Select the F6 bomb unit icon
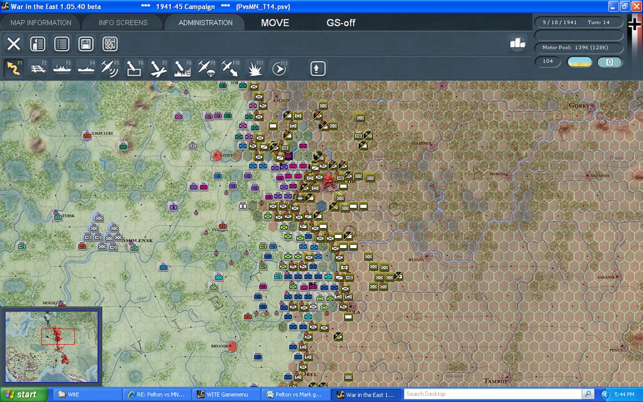Image resolution: width=643 pixels, height=402 pixels. tap(134, 69)
